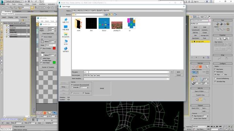Open File menu in Edit UVWs window
Screen dimensions: 234x131
click(x=38, y=21)
